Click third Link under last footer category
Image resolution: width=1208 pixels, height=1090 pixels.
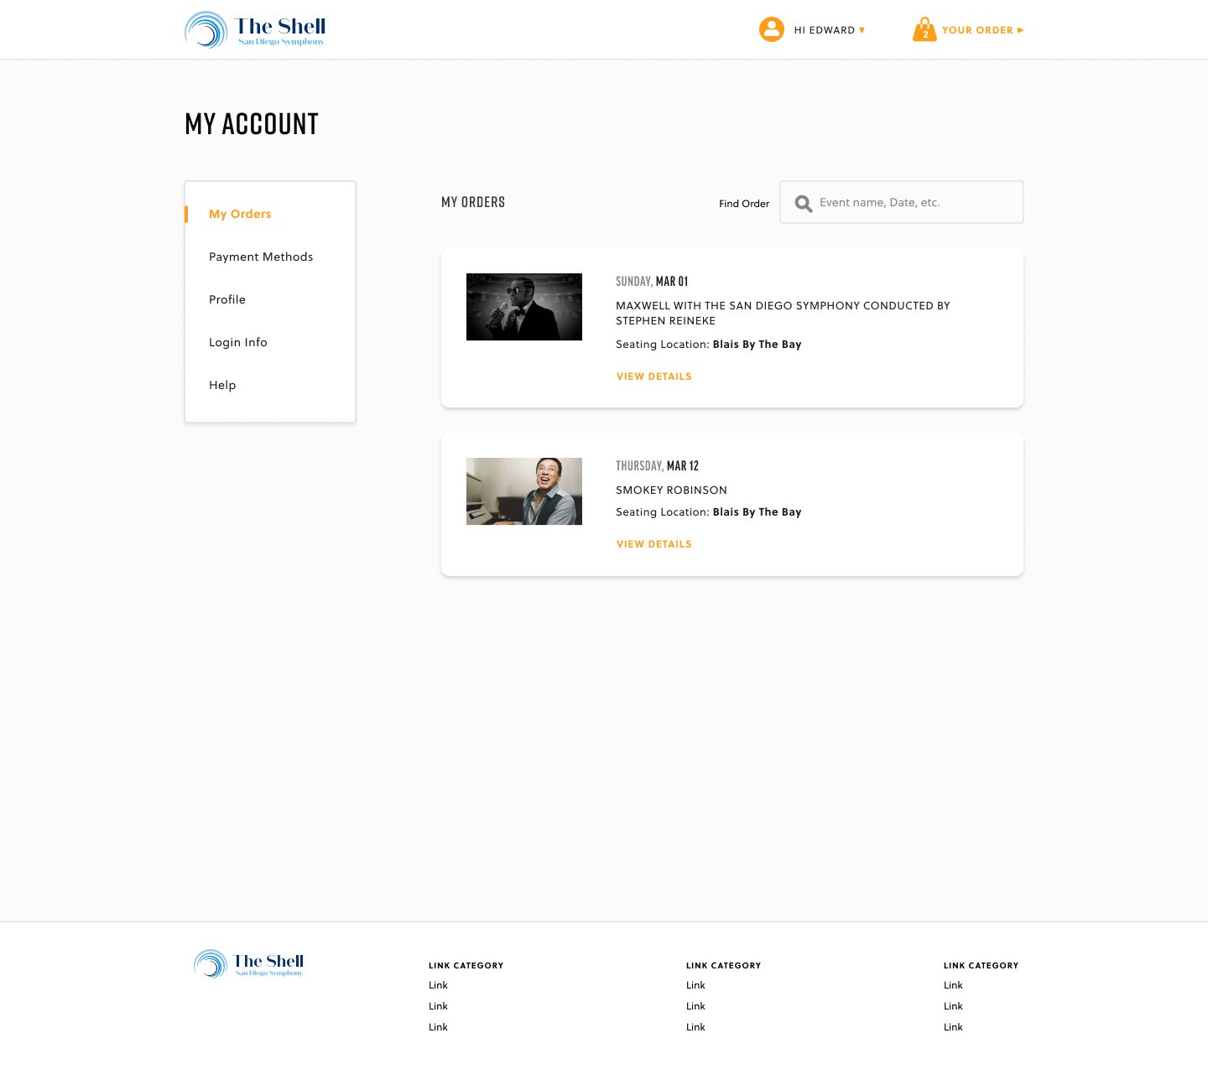click(x=953, y=1027)
